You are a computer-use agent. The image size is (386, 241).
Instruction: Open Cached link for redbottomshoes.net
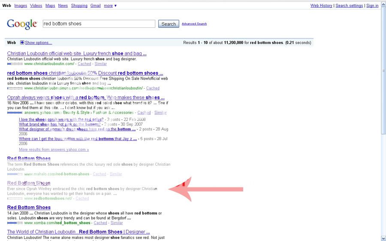pyautogui.click(x=82, y=199)
